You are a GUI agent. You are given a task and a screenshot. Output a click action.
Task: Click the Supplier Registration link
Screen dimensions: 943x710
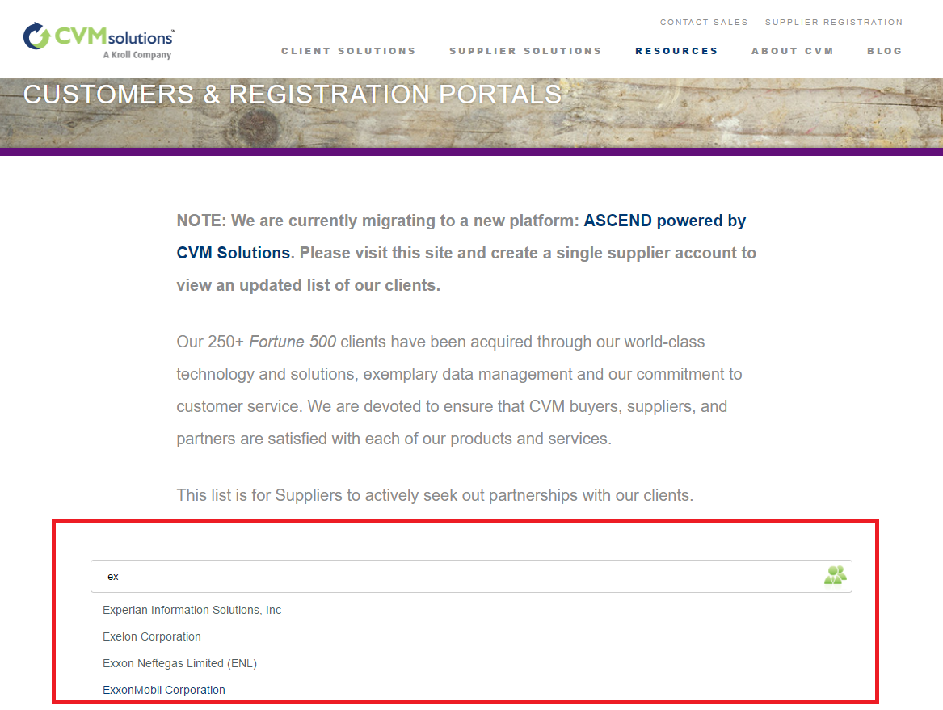point(834,23)
